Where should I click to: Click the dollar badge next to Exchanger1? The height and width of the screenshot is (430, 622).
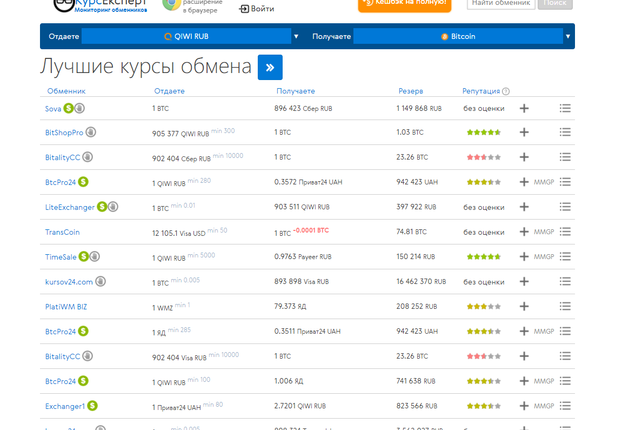click(92, 406)
